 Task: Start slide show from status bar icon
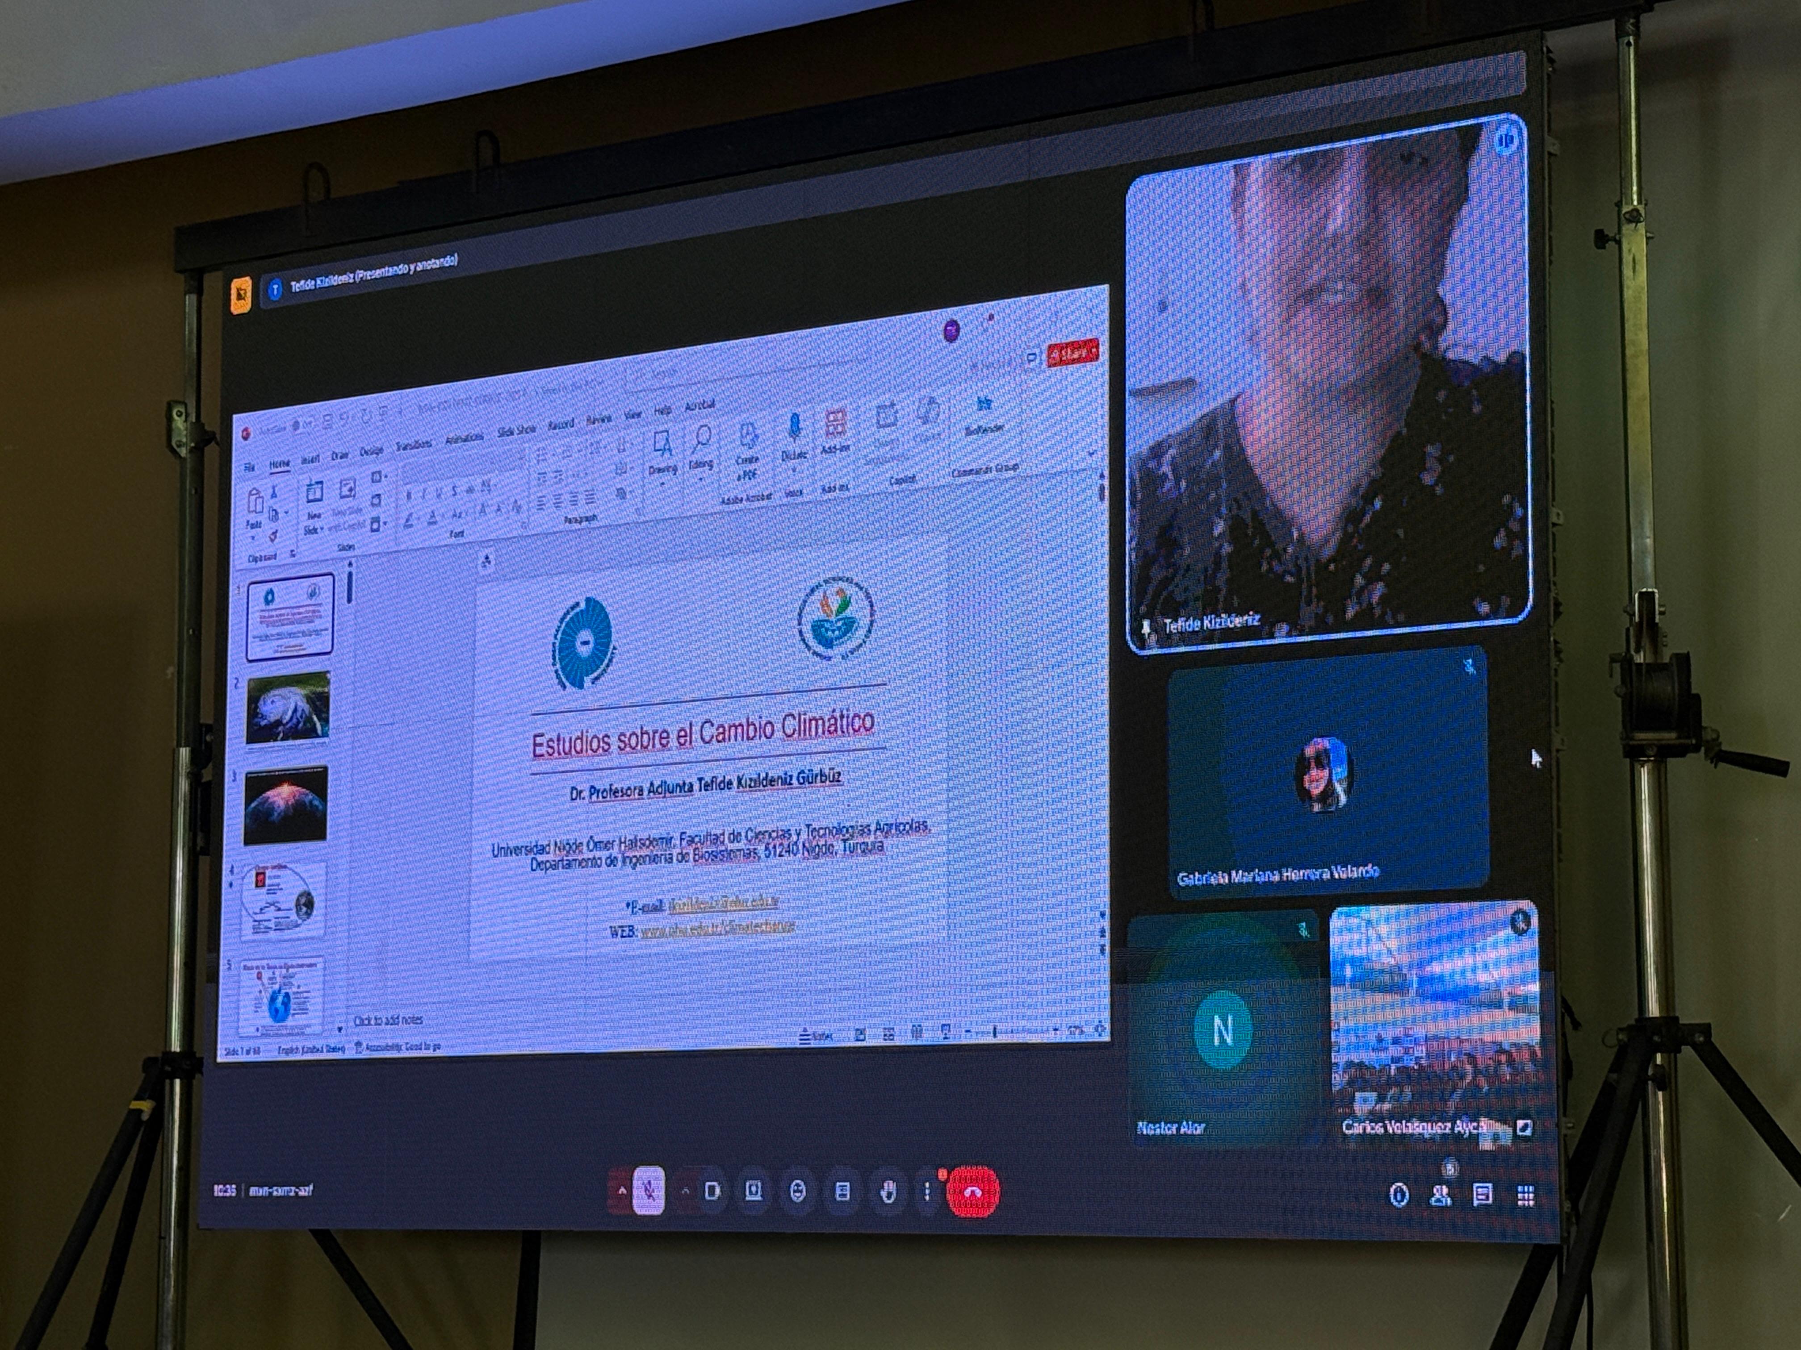[945, 1032]
